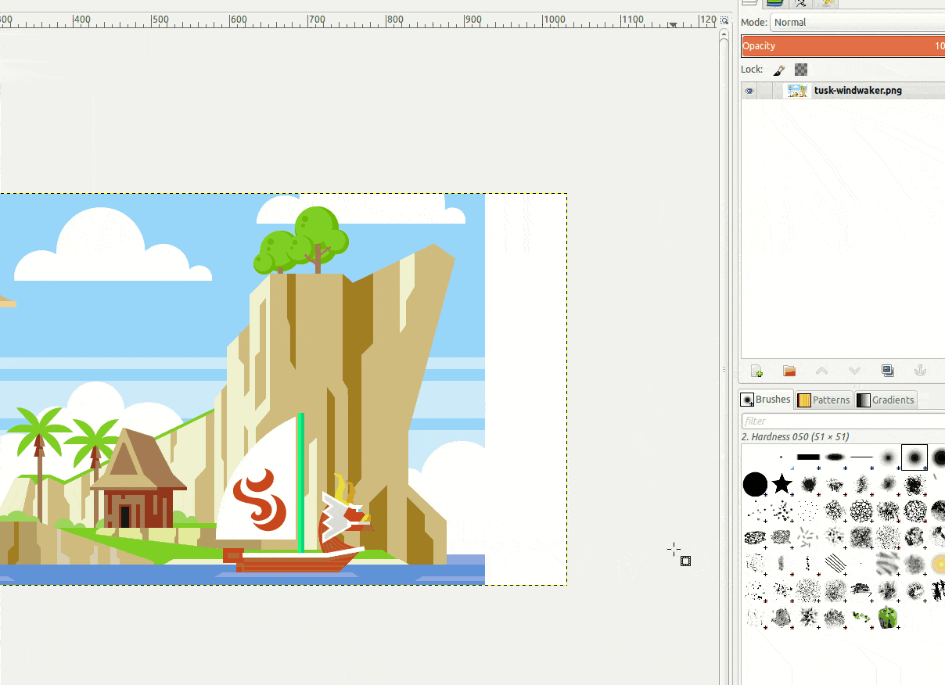
Task: Toggle the Lock pixels paintbrush icon
Action: (779, 70)
